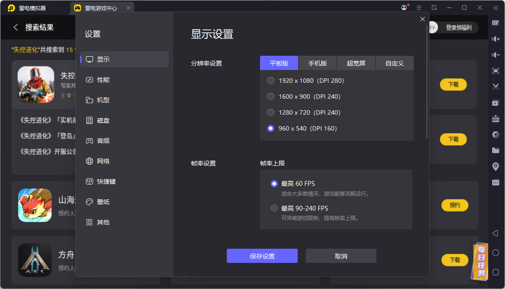Open the virtual location pin icon
The image size is (505, 289).
coord(496,166)
